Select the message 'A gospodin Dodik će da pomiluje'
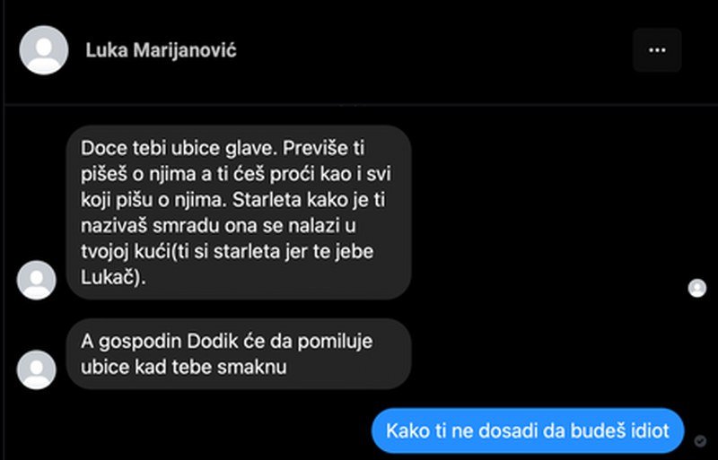Screen dimensions: 718x460 (239, 354)
